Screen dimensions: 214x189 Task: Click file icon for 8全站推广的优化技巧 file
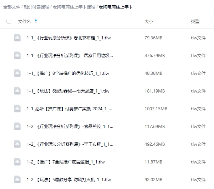(x=17, y=73)
